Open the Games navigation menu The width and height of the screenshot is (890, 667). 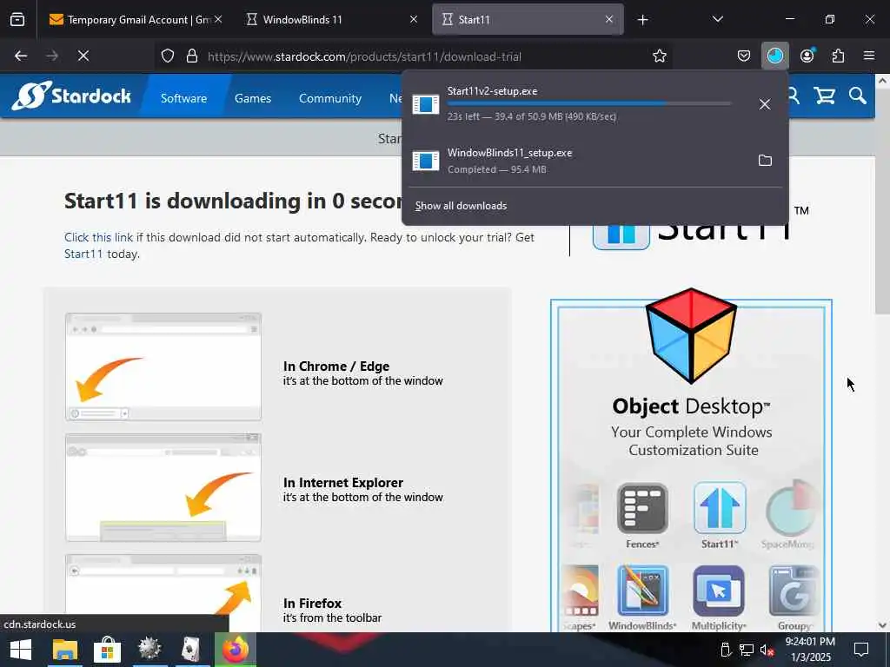(253, 98)
